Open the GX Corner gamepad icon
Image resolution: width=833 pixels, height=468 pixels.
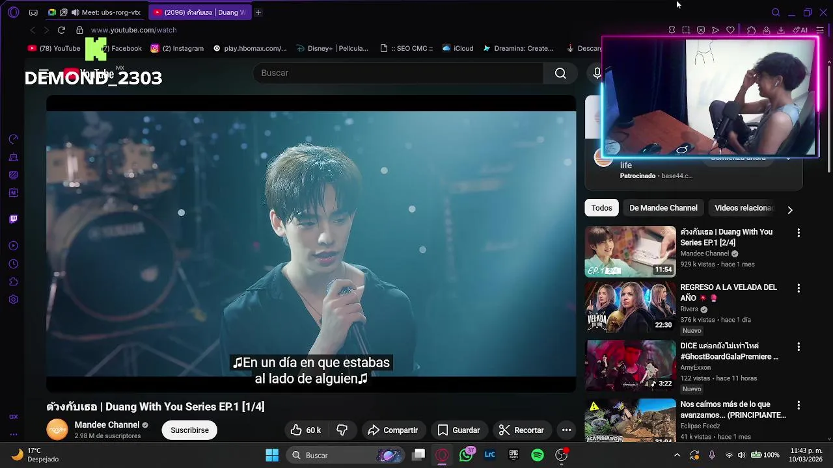(x=33, y=12)
